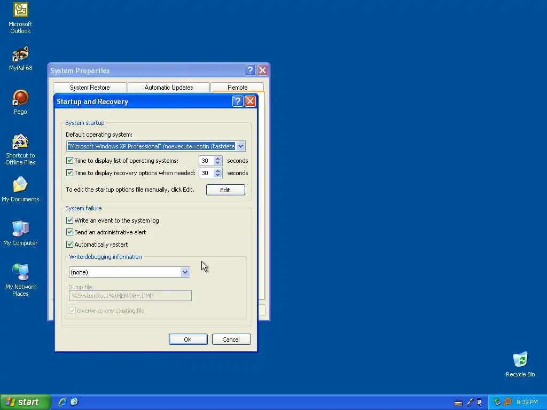Click the System Properties help question mark
The height and width of the screenshot is (410, 547).
[250, 70]
